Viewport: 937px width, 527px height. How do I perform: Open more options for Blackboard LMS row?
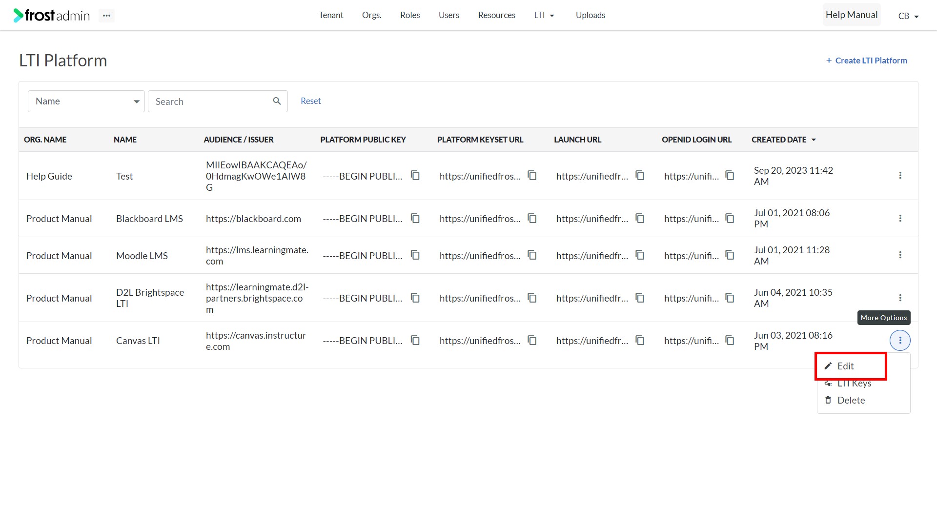tap(900, 218)
